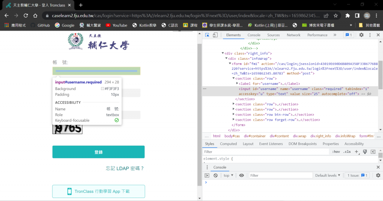383x201 pixels.
Task: Toggle the device toolbar icon
Action: tap(215, 35)
